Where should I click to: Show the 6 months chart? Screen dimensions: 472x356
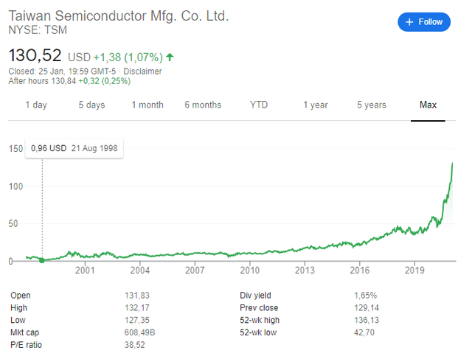(203, 105)
